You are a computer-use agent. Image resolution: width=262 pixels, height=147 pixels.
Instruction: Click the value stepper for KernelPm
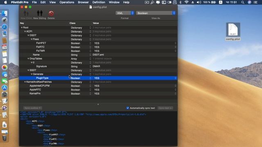click(175, 94)
